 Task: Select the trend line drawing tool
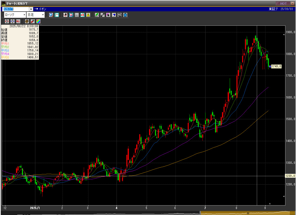[103, 15]
